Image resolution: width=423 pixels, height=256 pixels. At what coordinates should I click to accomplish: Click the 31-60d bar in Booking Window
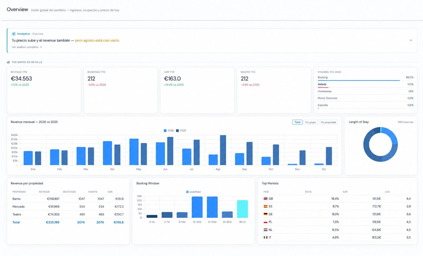pos(212,207)
